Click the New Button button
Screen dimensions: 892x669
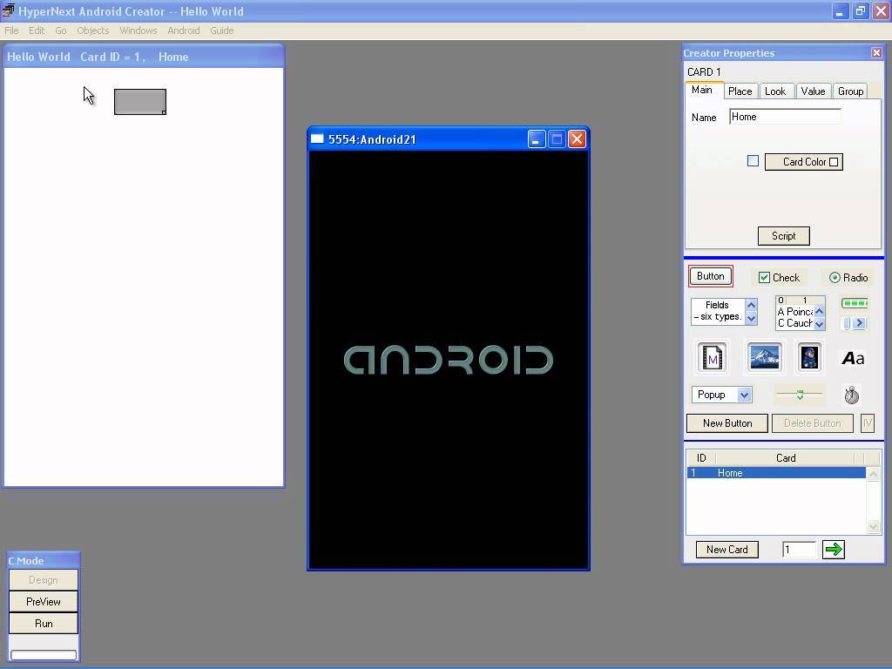click(x=727, y=423)
